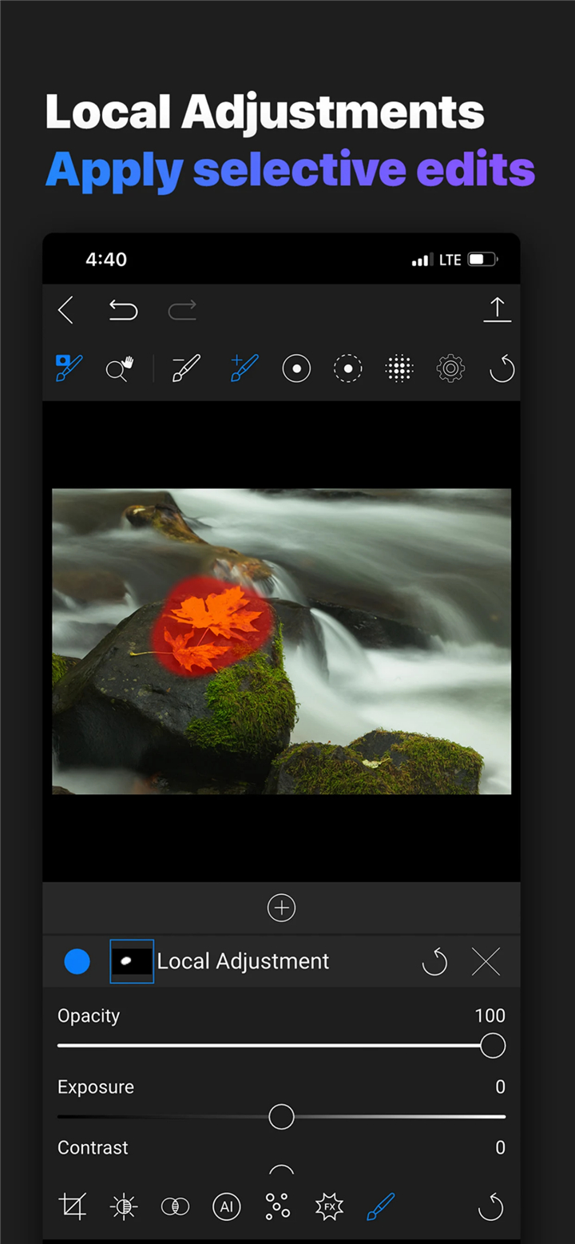Open the share/export icon
The image size is (575, 1244).
497,310
